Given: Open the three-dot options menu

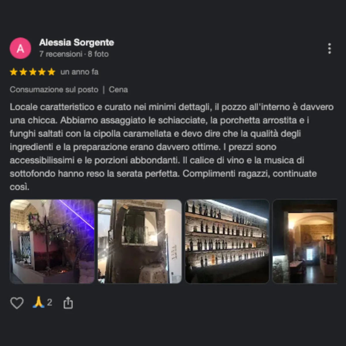Looking at the screenshot, I should pos(330,48).
